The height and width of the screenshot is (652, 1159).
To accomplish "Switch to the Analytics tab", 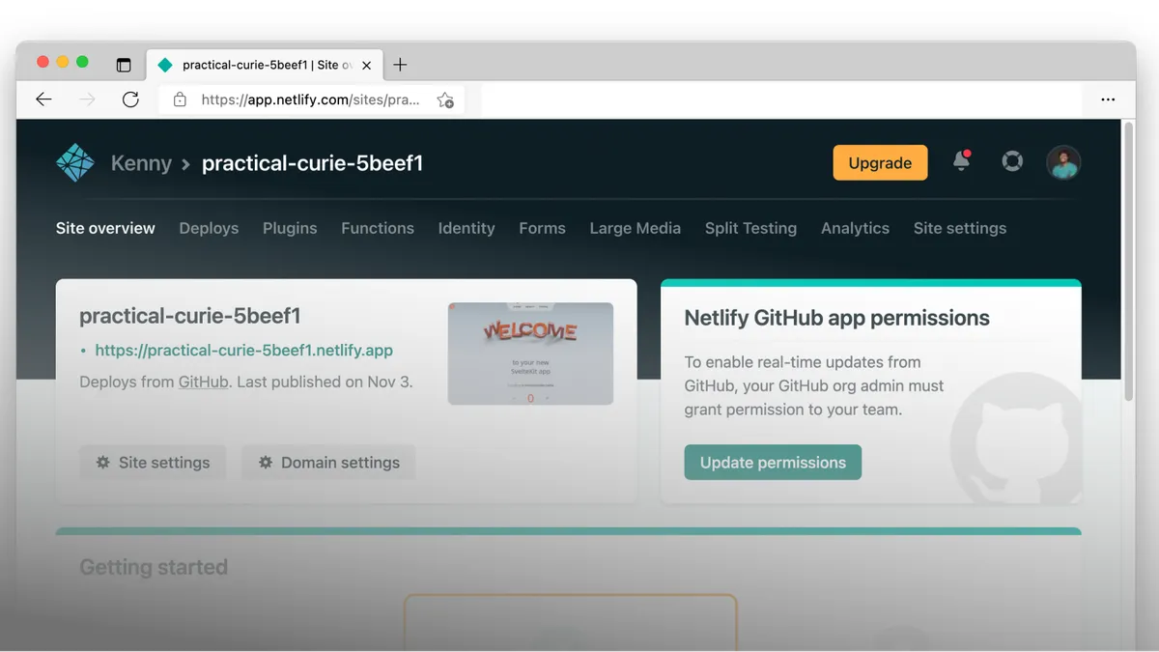I will pos(855,228).
